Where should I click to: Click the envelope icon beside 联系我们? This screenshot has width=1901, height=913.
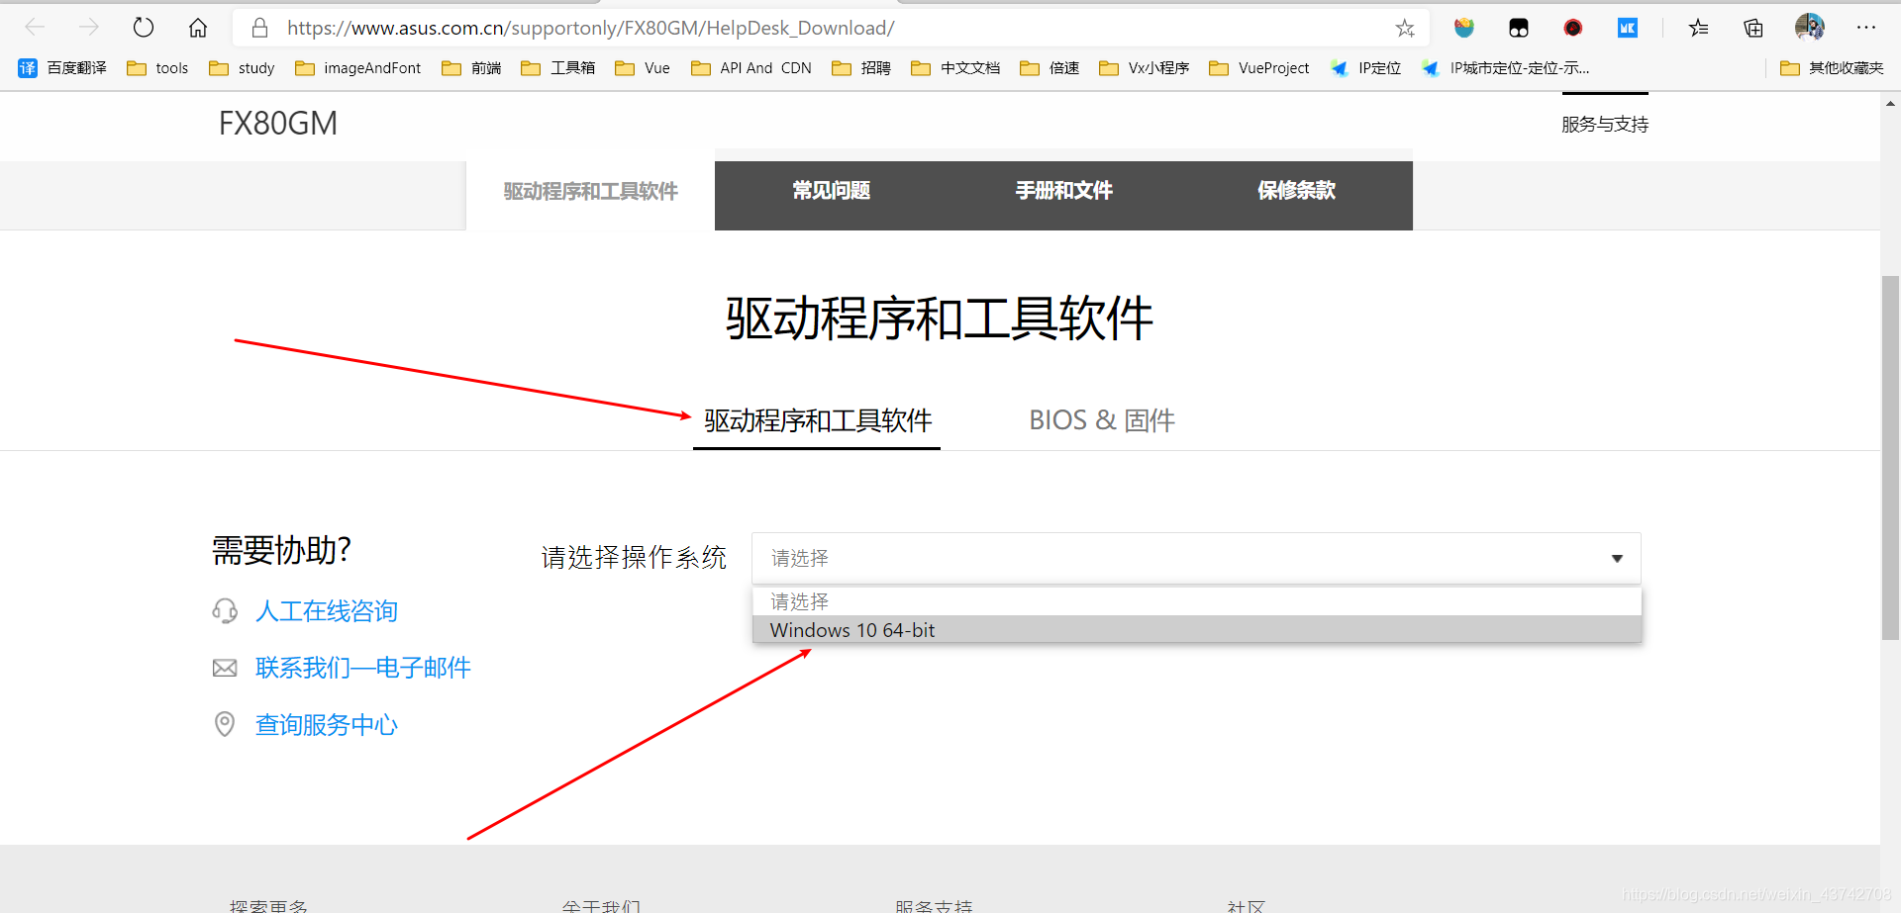tap(225, 669)
